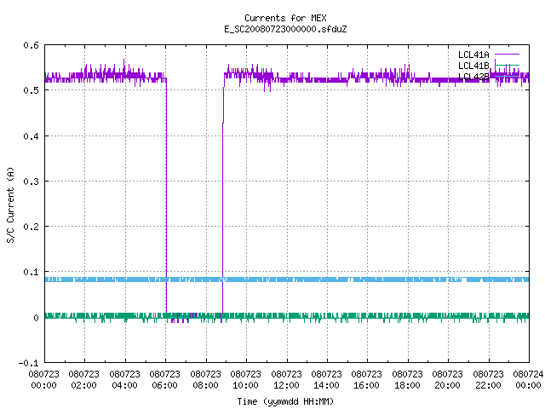Click the x-axis tick label 080723 20:00
Screen dimensions: 545x409
point(448,380)
